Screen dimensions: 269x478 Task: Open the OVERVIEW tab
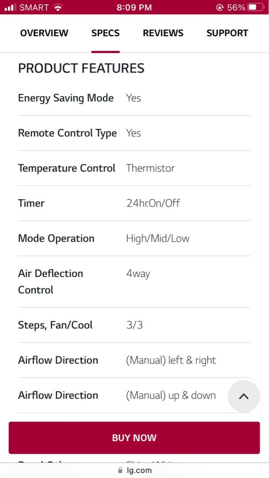click(44, 33)
